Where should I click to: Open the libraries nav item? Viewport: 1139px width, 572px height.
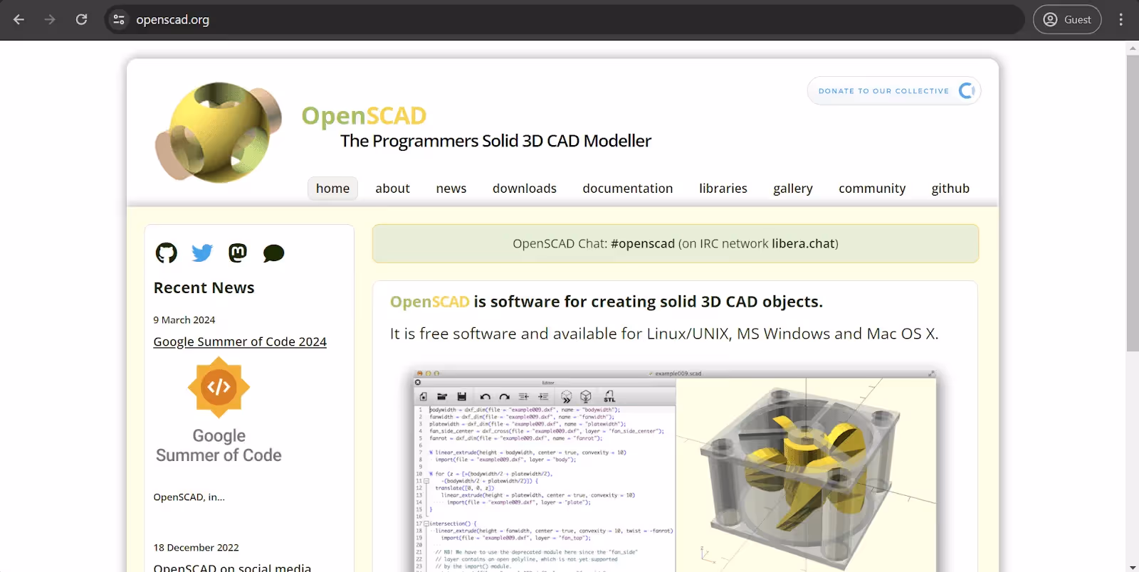click(x=723, y=189)
